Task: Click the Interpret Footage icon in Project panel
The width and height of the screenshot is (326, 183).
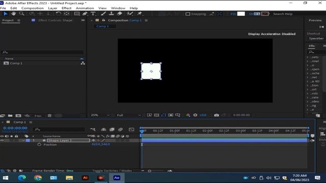Action: (x=3, y=115)
